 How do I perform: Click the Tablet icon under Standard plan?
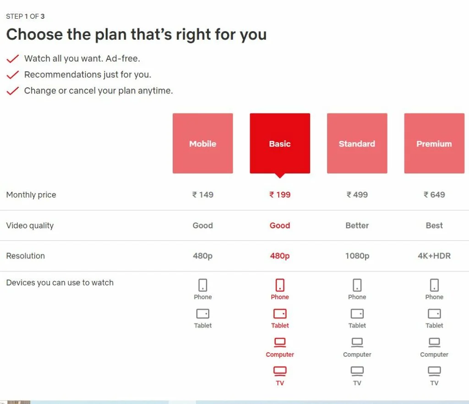(357, 314)
